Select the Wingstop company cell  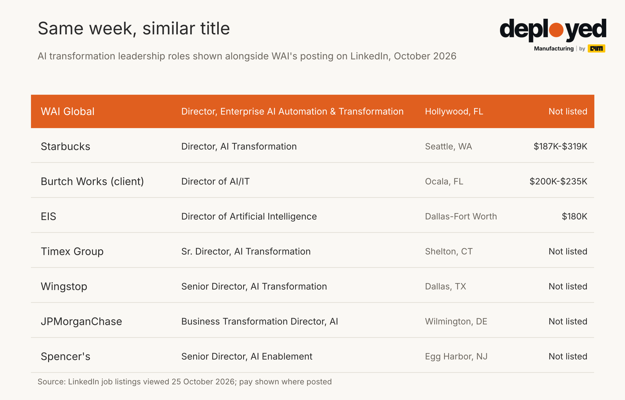pos(64,287)
